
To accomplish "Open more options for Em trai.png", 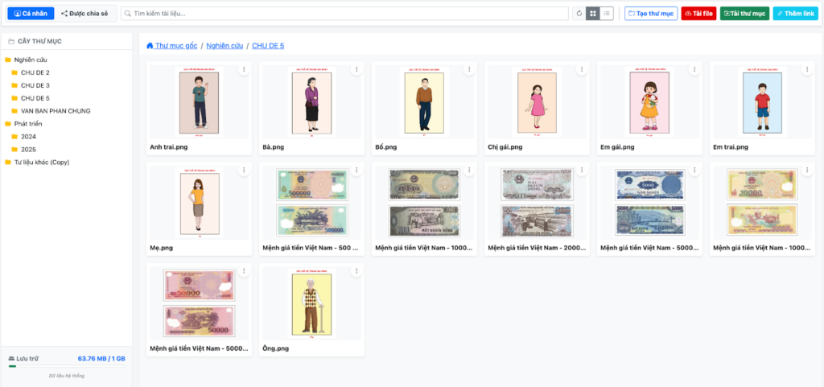I will click(x=806, y=70).
